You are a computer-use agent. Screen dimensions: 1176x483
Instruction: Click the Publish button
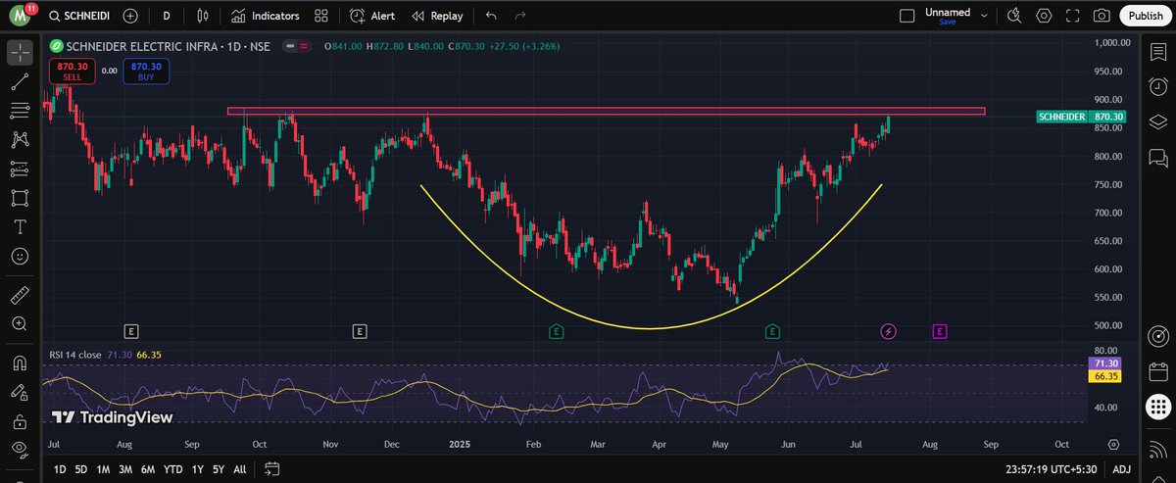[1145, 16]
